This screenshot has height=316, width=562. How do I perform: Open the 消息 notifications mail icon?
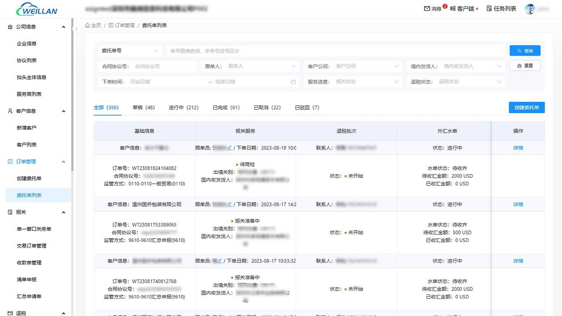pos(427,8)
